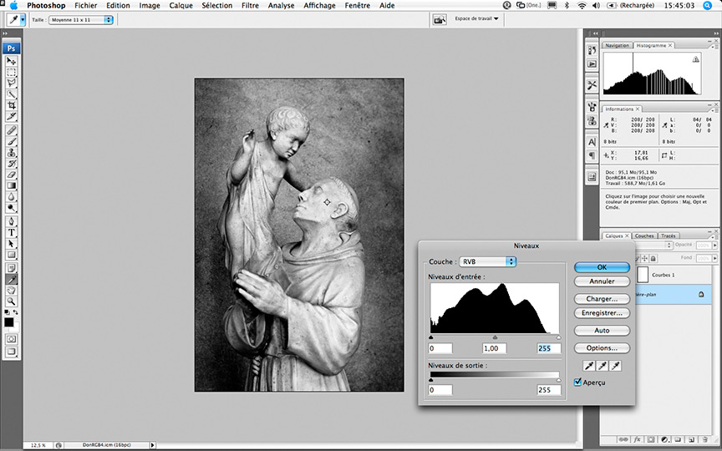Click the input black point slider

pos(431,337)
